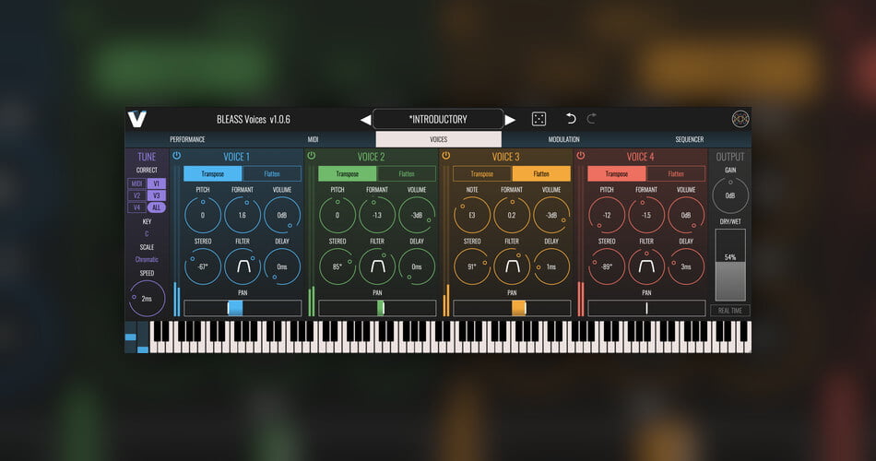
Task: Go to the next preset with right arrow
Action: [510, 120]
